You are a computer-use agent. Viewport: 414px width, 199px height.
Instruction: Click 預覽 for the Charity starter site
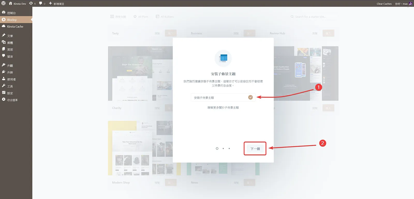pos(157,108)
